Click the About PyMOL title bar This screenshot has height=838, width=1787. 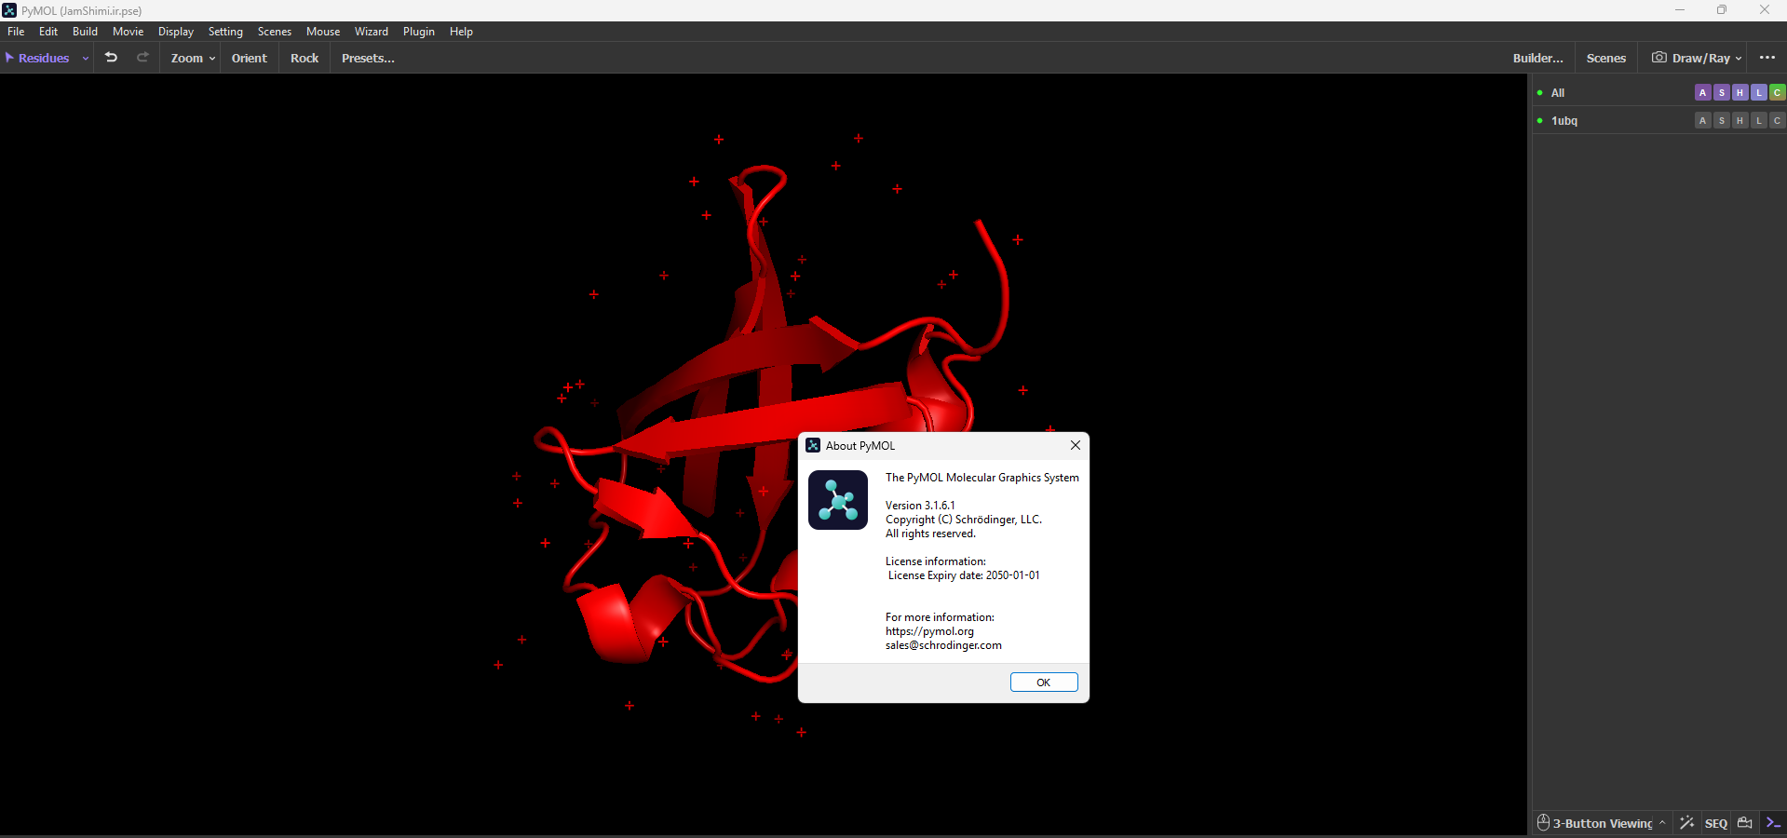pos(943,445)
